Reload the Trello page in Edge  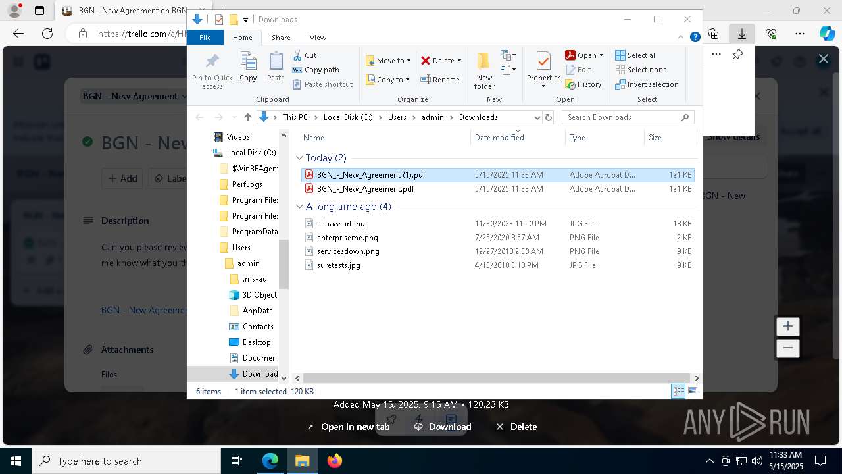tap(47, 34)
